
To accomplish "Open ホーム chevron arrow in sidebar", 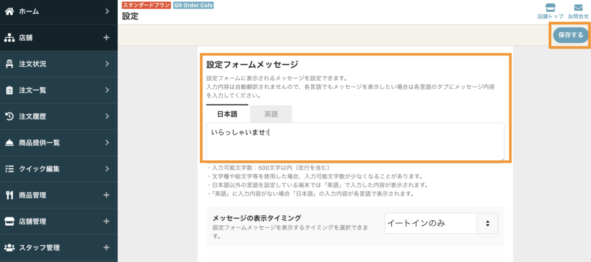I will (x=107, y=12).
